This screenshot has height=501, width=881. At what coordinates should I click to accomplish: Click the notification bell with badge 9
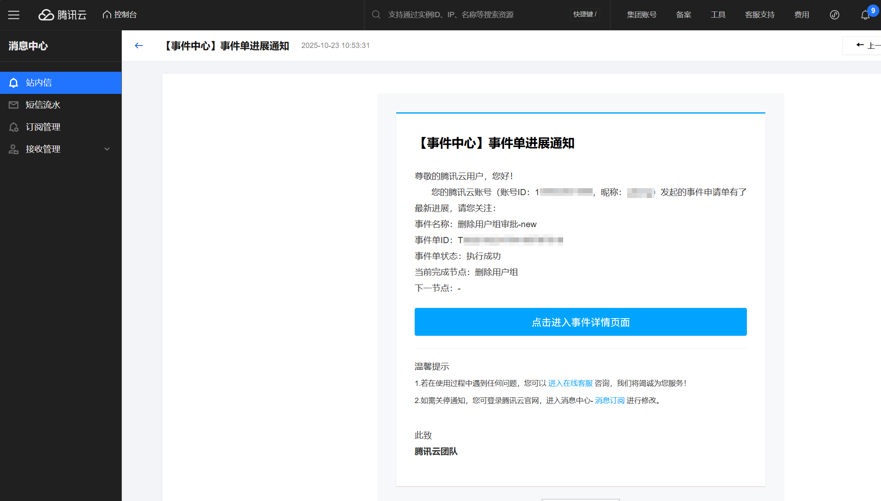pos(865,15)
